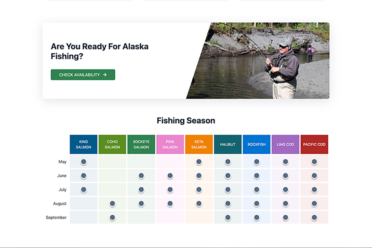Click the arrow icon in Check Availability
372x248 pixels.
105,75
